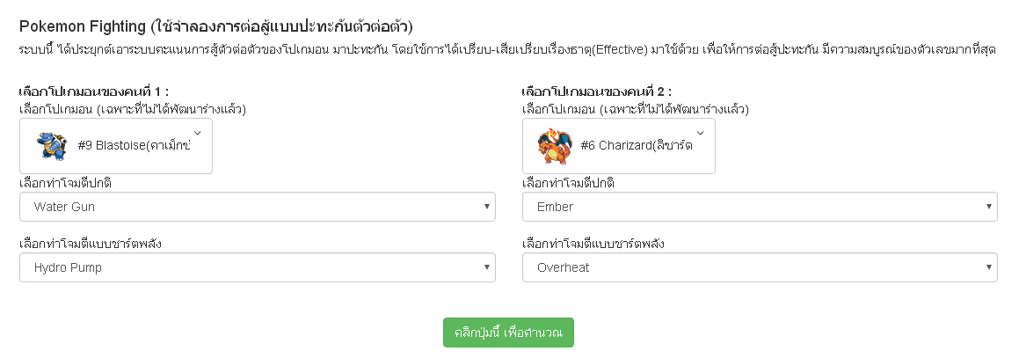Open the Overheat charge move list
1019x358 pixels.
point(760,267)
